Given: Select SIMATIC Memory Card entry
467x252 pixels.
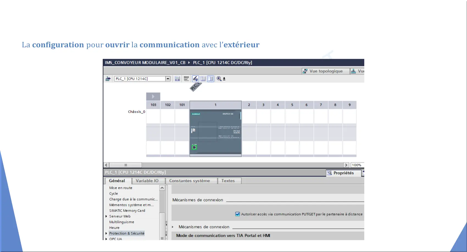Looking at the screenshot, I should click(127, 211).
